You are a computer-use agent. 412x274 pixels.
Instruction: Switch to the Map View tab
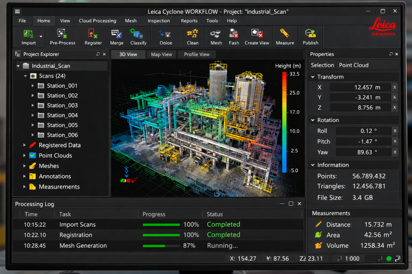pos(162,54)
